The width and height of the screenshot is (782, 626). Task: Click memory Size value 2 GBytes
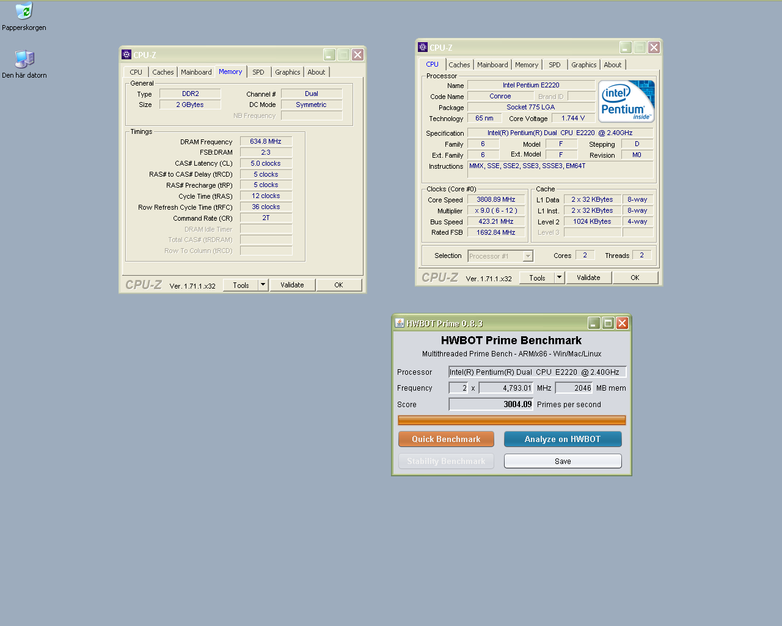(x=190, y=105)
